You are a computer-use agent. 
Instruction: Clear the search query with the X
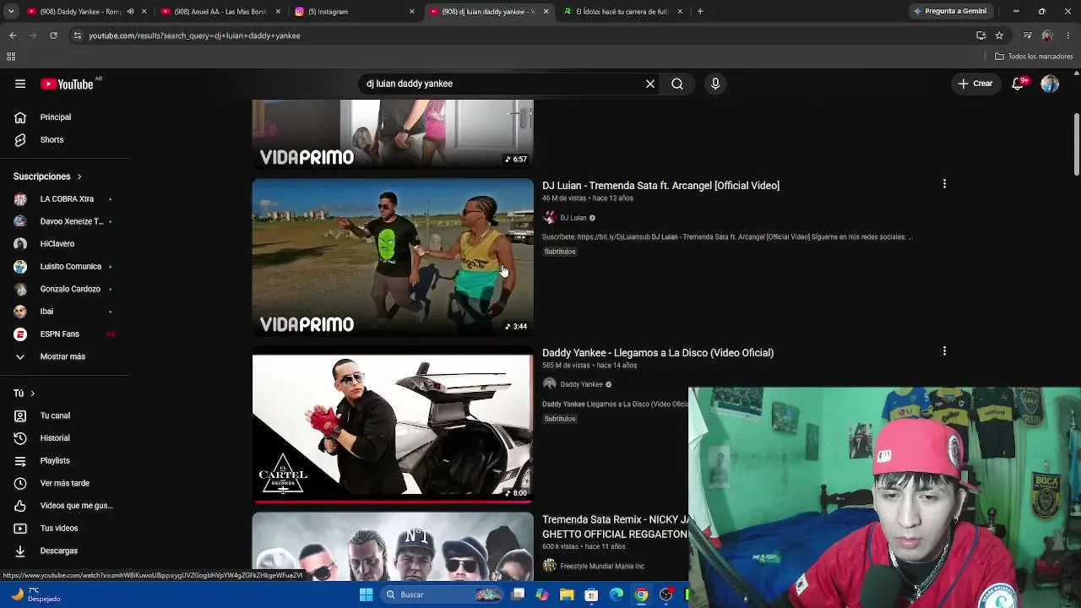point(650,84)
